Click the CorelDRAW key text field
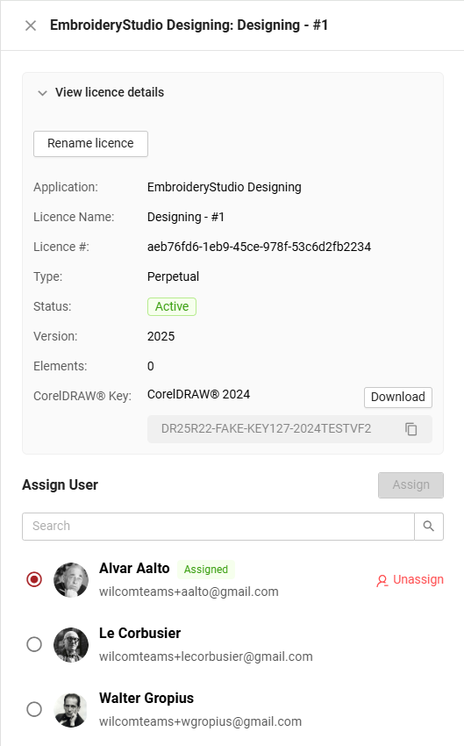The width and height of the screenshot is (464, 746). point(289,429)
